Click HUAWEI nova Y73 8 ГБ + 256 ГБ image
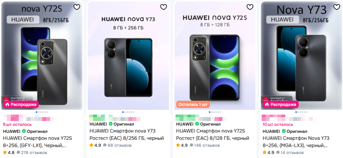343x158 pixels. click(128, 56)
